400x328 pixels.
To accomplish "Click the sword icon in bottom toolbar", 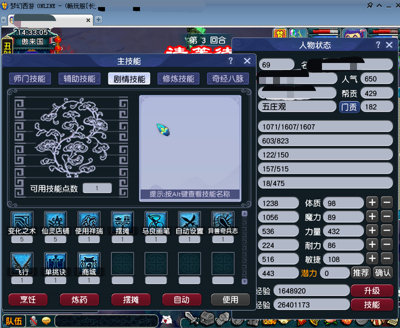I will [192, 318].
